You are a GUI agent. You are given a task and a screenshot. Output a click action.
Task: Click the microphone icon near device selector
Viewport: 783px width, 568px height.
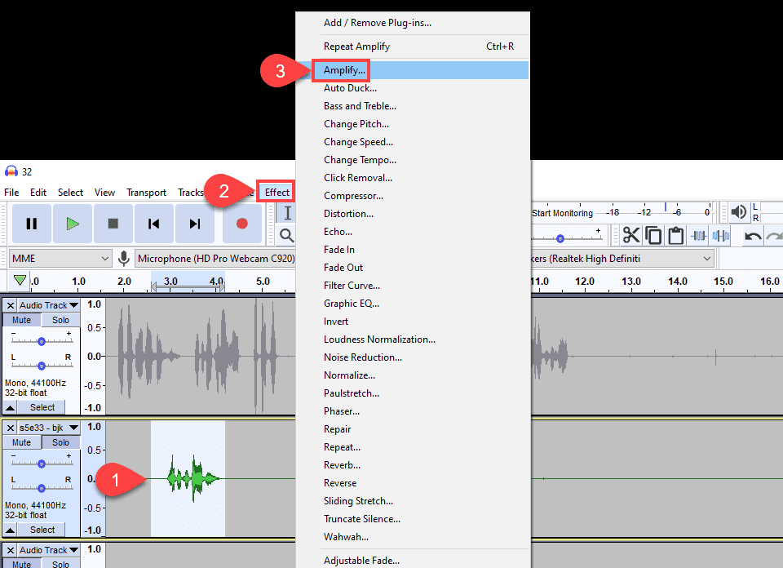124,258
